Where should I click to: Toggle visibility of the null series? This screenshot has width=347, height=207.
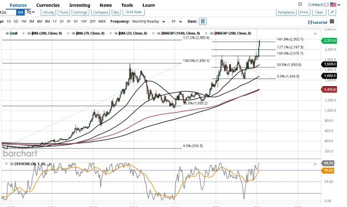click(x=7, y=33)
